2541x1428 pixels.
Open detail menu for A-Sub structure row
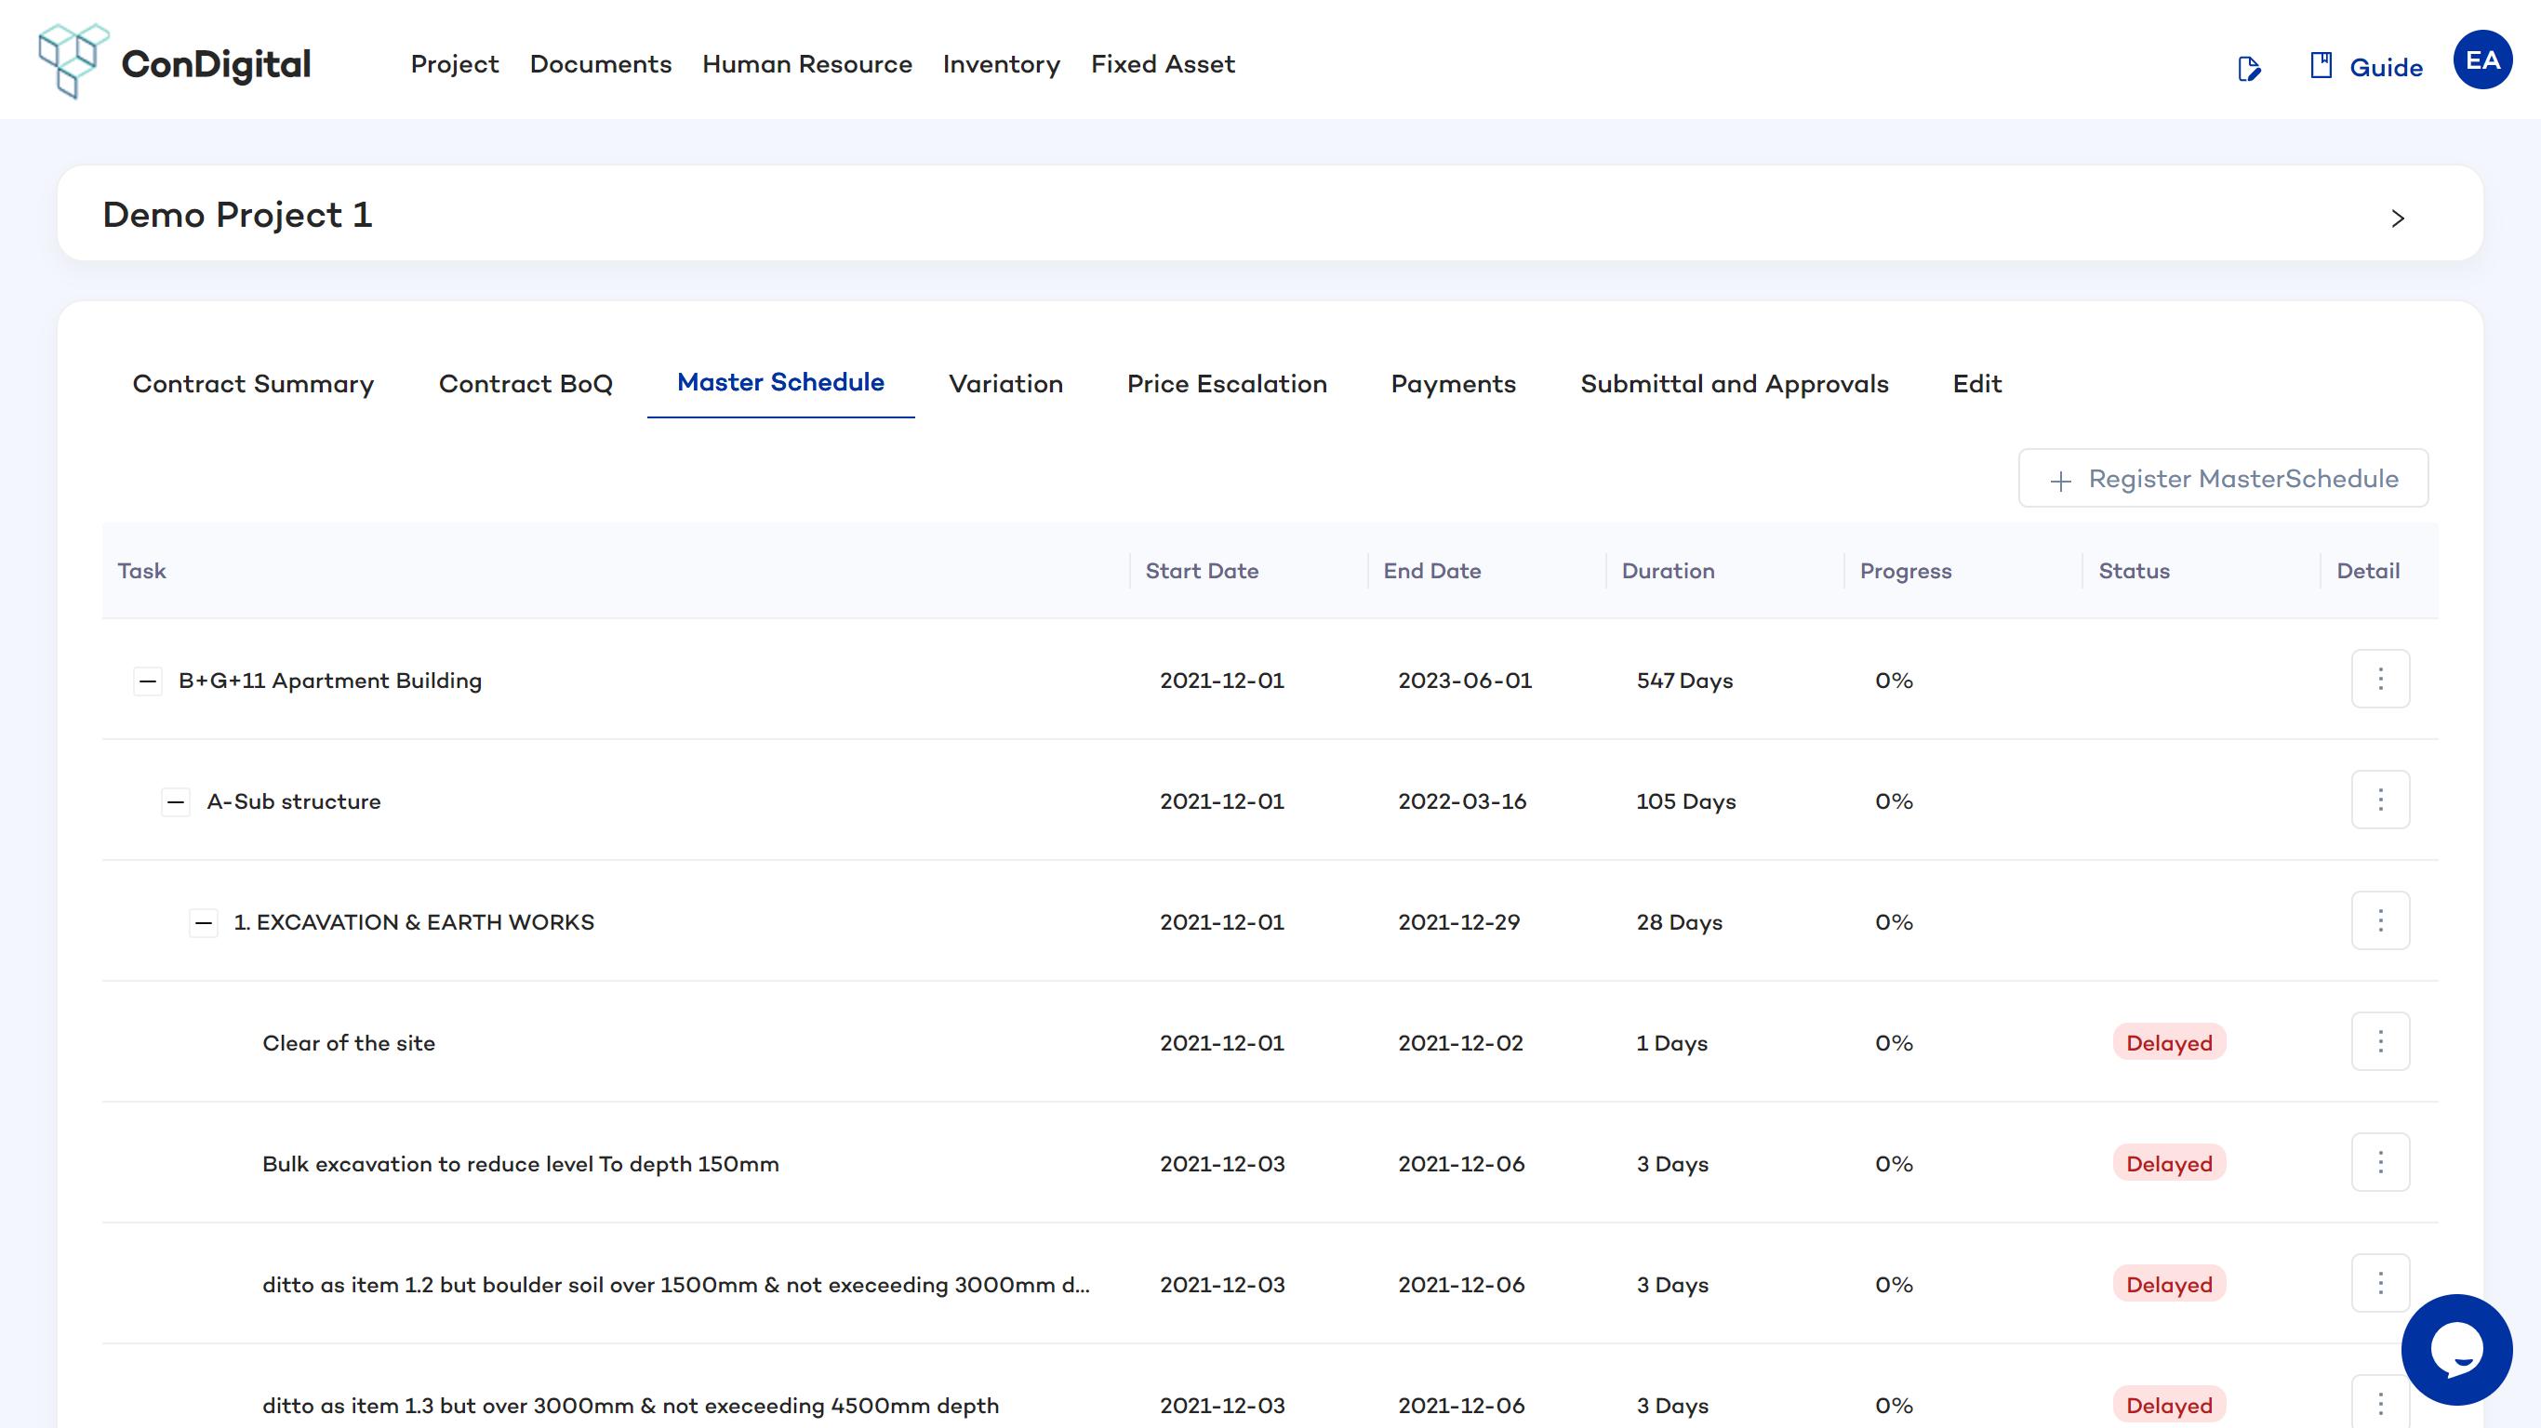(2379, 800)
